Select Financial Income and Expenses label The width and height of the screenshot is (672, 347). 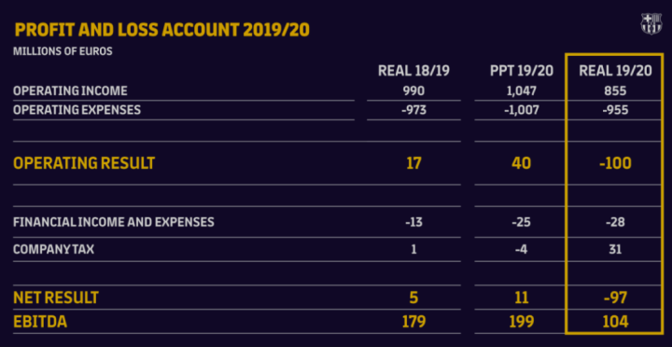pos(114,222)
